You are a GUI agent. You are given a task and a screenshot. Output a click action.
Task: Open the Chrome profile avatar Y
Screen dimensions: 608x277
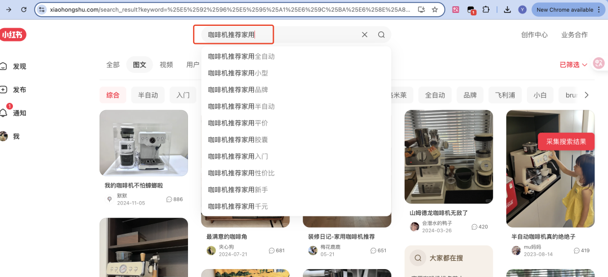(522, 10)
